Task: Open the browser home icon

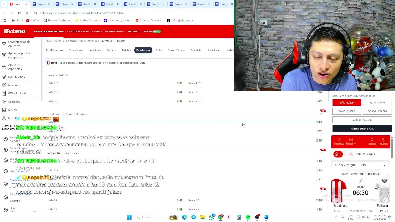Action: coord(27,13)
